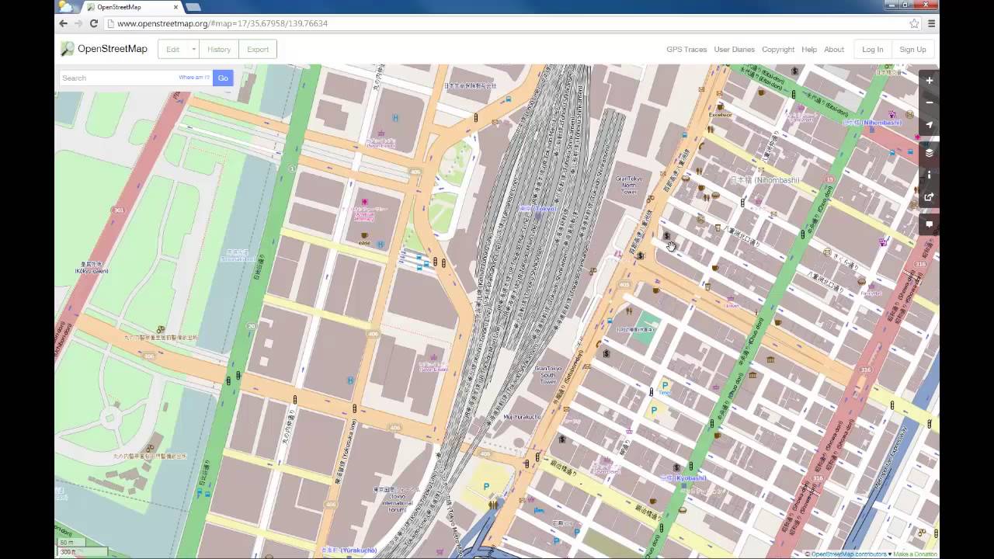Screen dimensions: 994x559
Task: Close the OpenStreetMap browser tab
Action: [176, 7]
